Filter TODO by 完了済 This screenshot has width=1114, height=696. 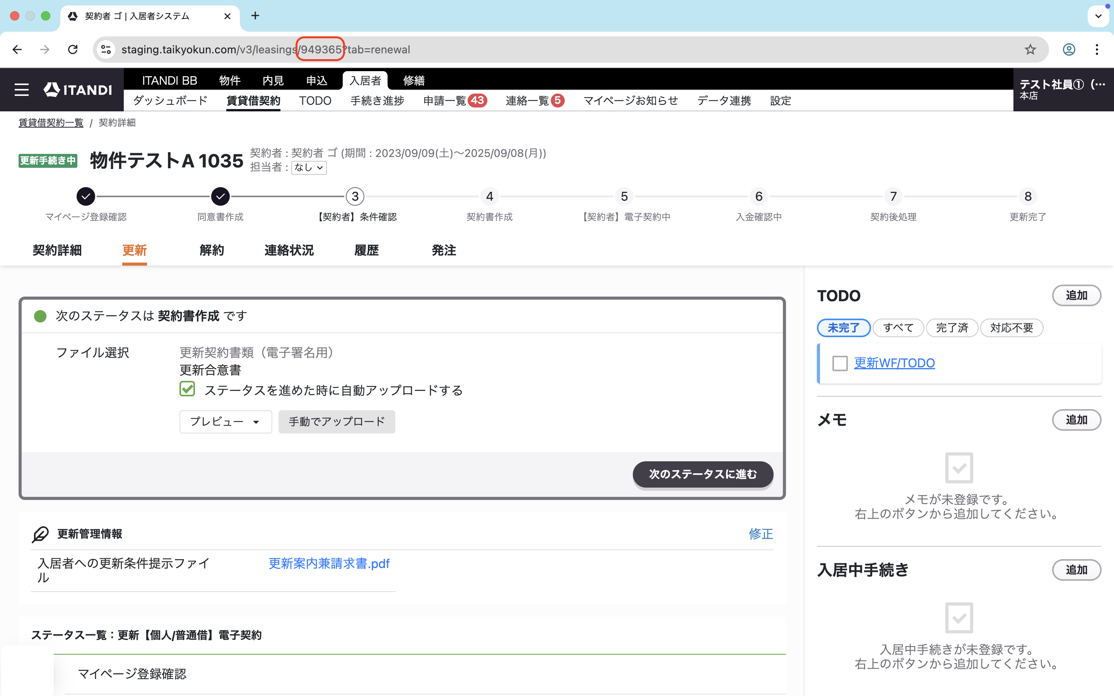(952, 328)
